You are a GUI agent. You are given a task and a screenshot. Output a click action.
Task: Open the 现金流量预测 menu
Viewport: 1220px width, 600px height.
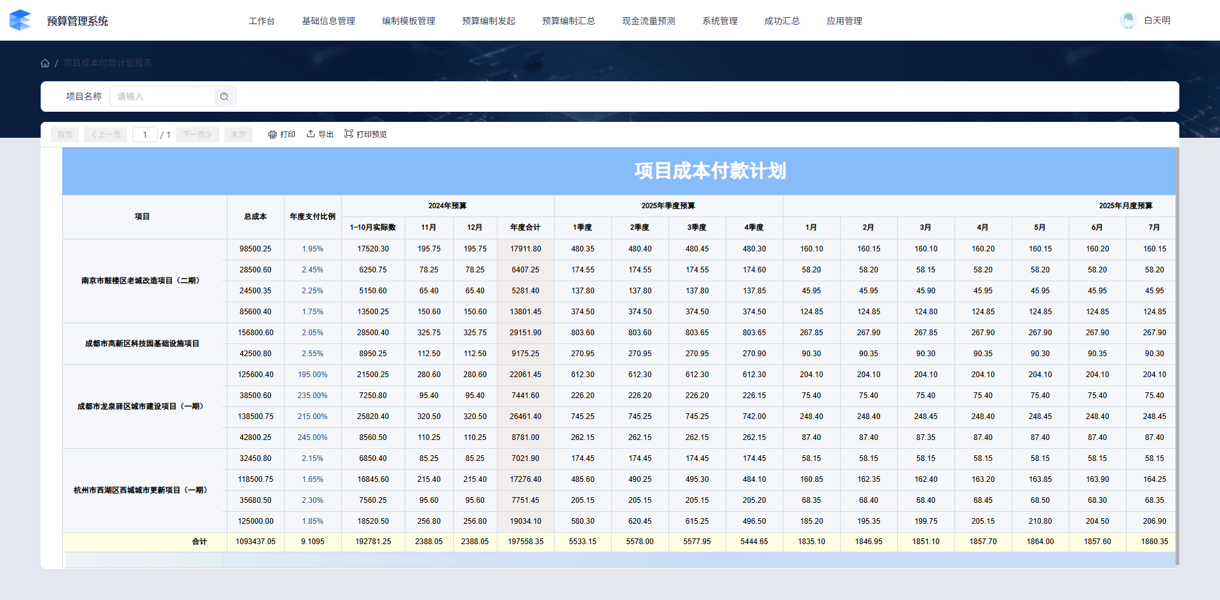649,21
